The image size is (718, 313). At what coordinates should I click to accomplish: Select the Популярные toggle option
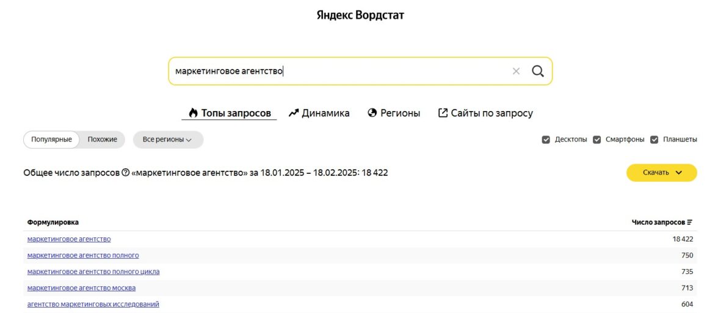point(52,140)
